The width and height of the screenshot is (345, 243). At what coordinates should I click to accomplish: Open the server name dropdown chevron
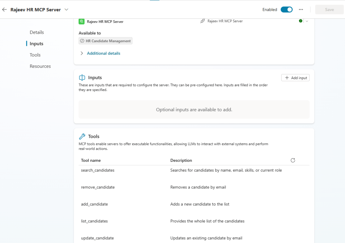pyautogui.click(x=66, y=10)
